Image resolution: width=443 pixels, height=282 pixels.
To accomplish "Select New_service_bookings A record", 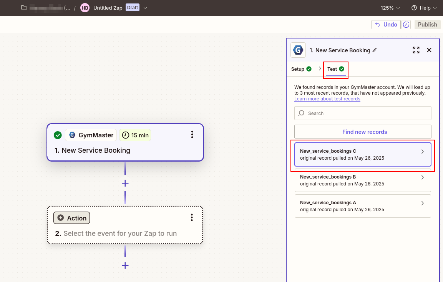I will (x=363, y=206).
